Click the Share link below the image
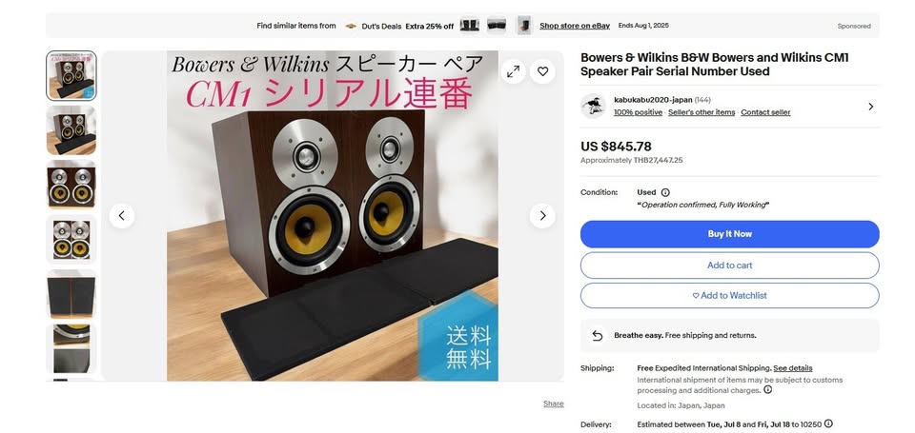The image size is (915, 433). click(x=553, y=403)
